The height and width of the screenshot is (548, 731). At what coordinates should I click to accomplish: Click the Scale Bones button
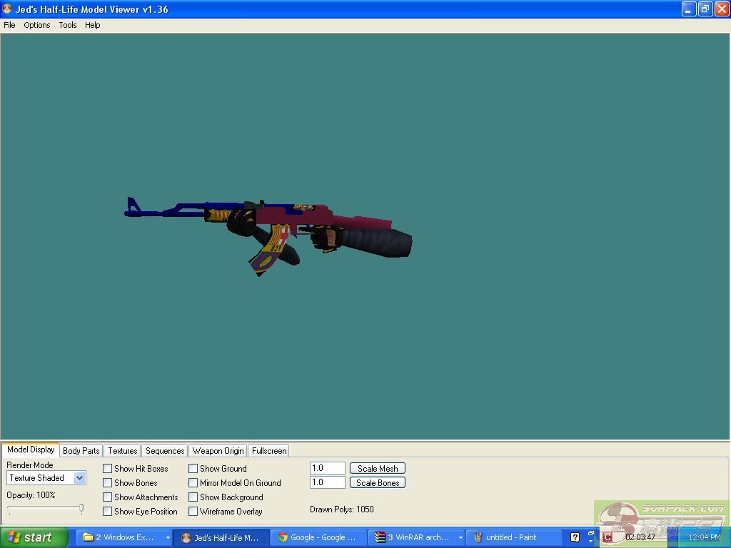(378, 483)
